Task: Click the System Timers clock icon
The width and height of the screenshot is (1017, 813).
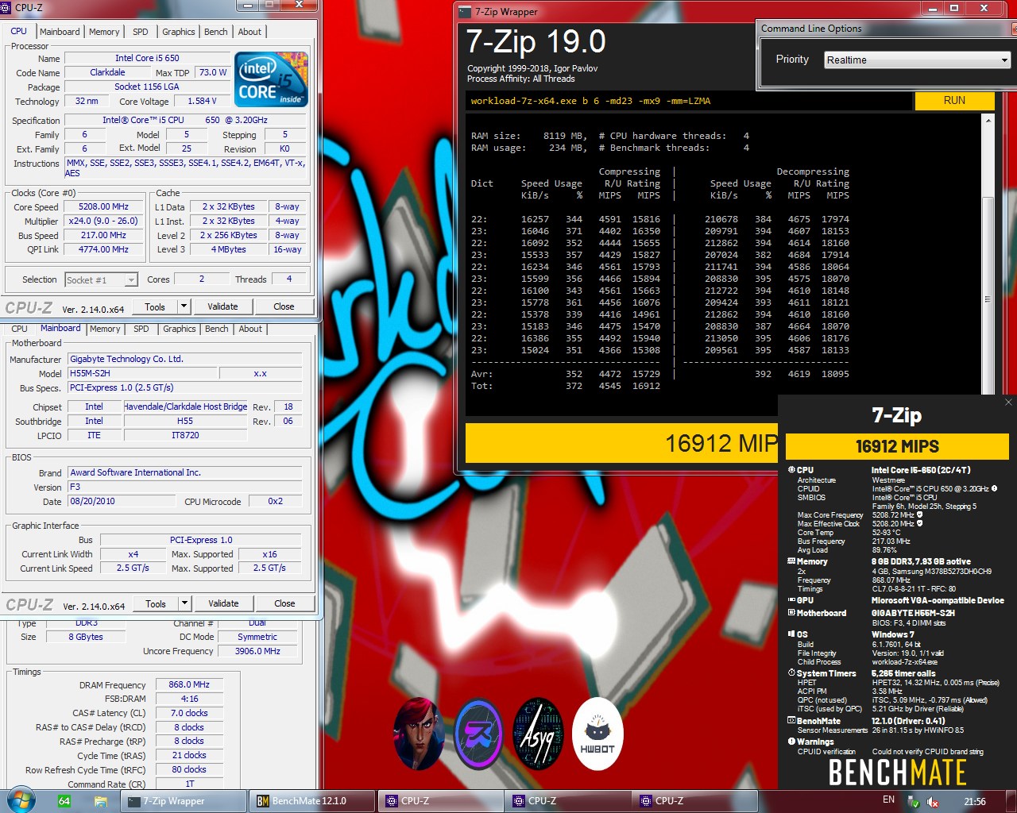Action: coord(791,673)
